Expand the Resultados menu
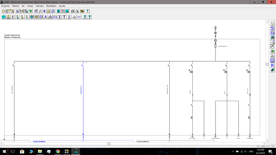The width and height of the screenshot is (276, 155). 51,6
